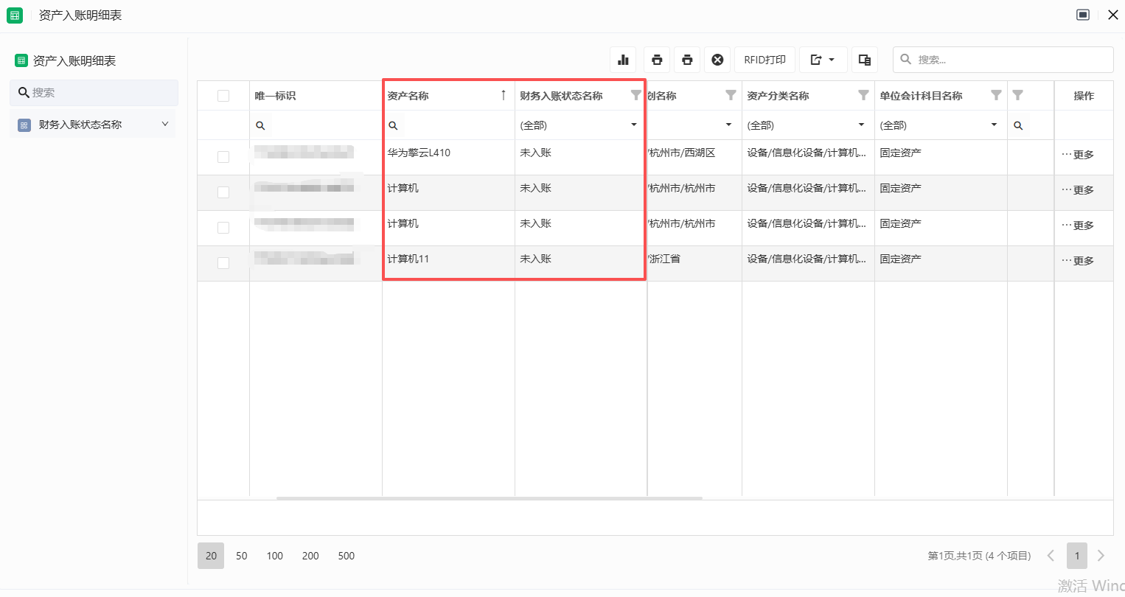Check the checkbox for the 华为擎云L410 row
This screenshot has height=597, width=1125.
click(x=223, y=157)
